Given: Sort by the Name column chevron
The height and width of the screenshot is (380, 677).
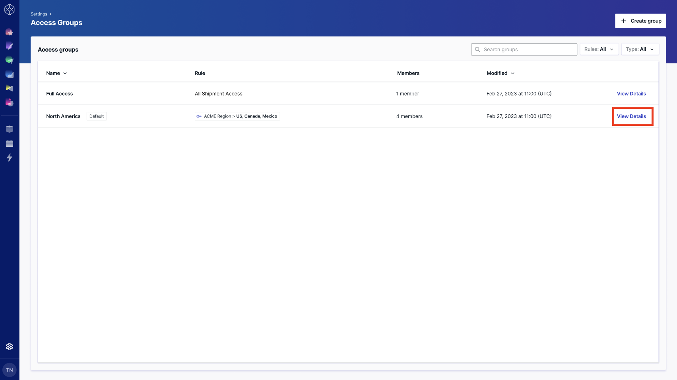Looking at the screenshot, I should (65, 73).
